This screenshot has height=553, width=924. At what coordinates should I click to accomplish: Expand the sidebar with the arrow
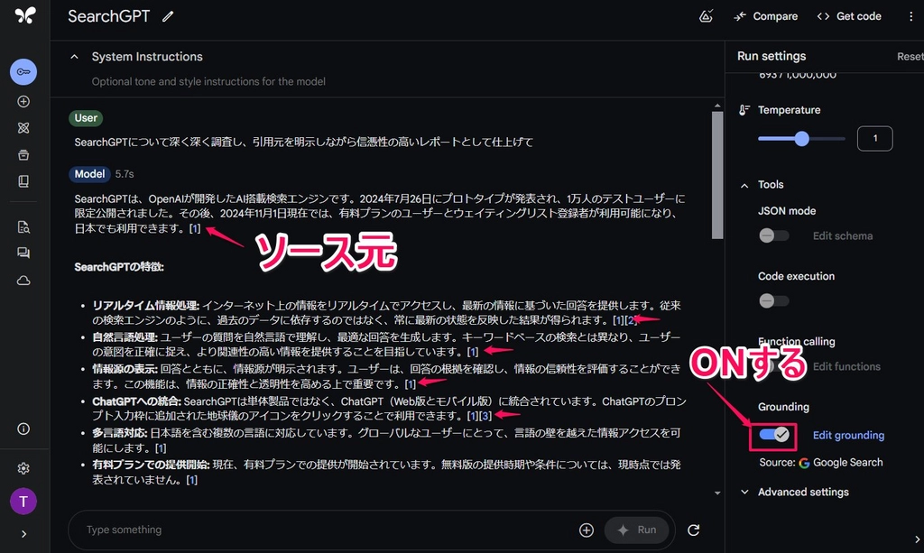pyautogui.click(x=23, y=534)
